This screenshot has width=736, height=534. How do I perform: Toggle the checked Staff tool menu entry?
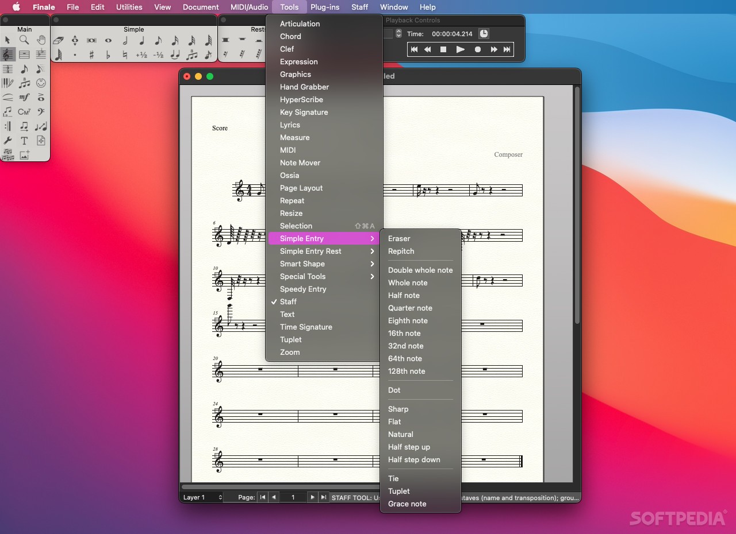(324, 301)
